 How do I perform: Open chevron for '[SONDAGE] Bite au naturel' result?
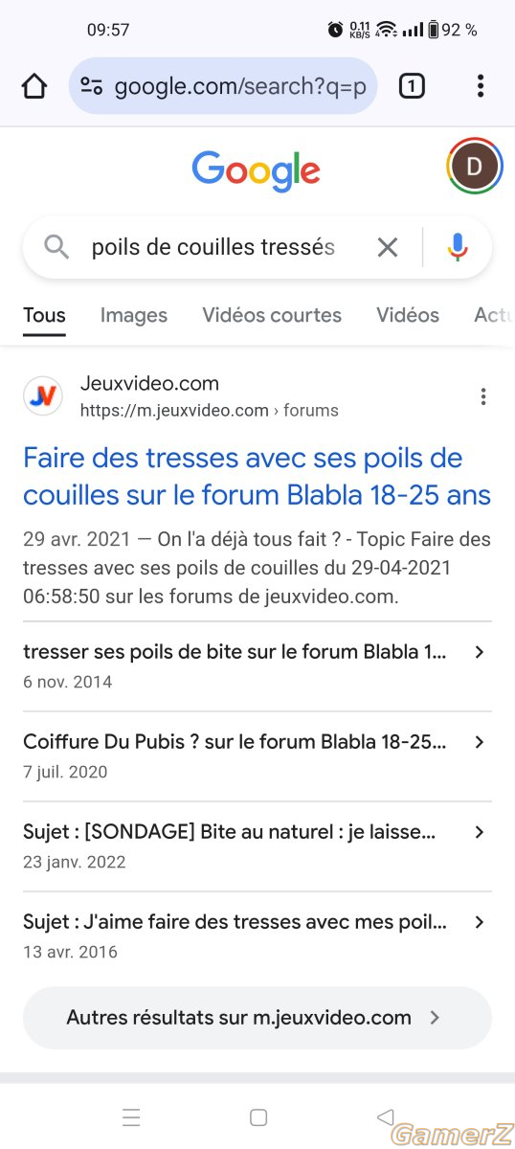(x=480, y=832)
